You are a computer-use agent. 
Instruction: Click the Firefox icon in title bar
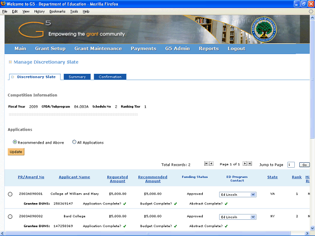[x=4, y=4]
